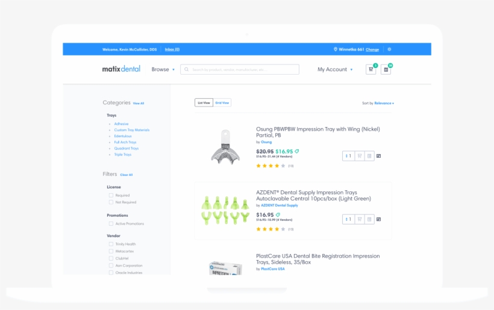This screenshot has height=310, width=494.
Task: Open the shopping cart icon in header
Action: click(370, 70)
